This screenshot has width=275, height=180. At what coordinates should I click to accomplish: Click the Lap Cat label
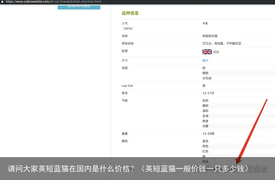pos(127,86)
